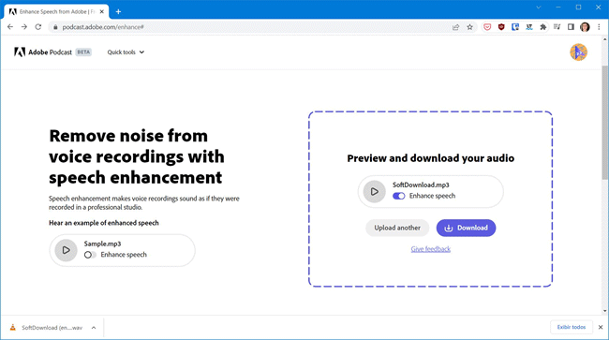
Task: Enable Enhance speech for Sample.mp3
Action: coord(90,255)
